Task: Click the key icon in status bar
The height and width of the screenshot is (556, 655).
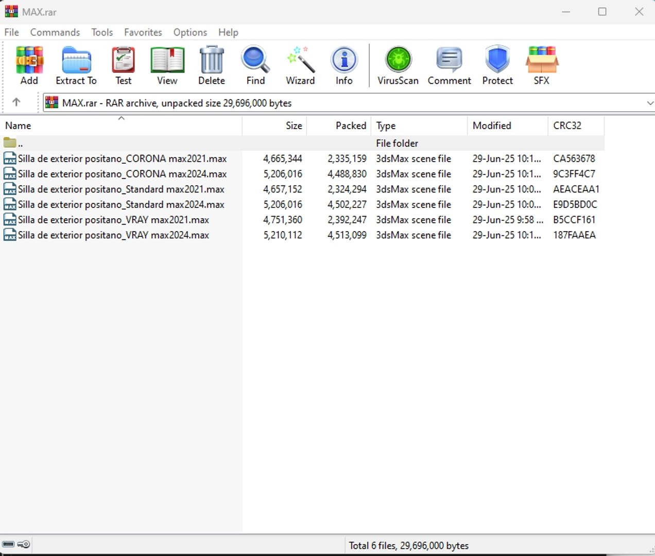Action: [x=24, y=544]
